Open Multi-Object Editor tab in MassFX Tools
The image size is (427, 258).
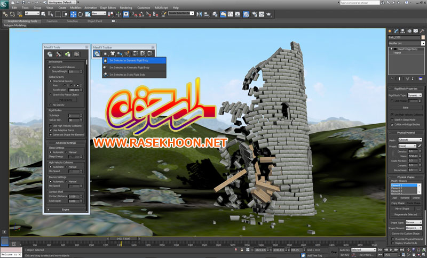click(x=68, y=54)
